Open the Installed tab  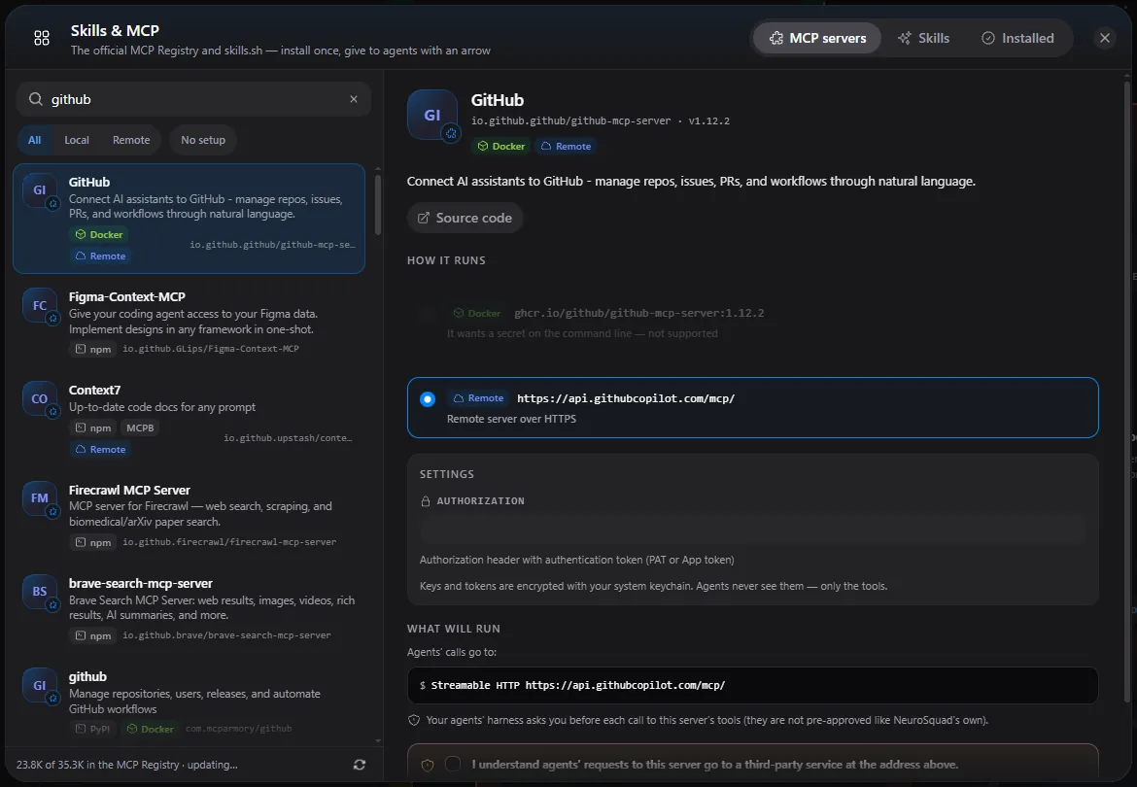click(x=1017, y=39)
